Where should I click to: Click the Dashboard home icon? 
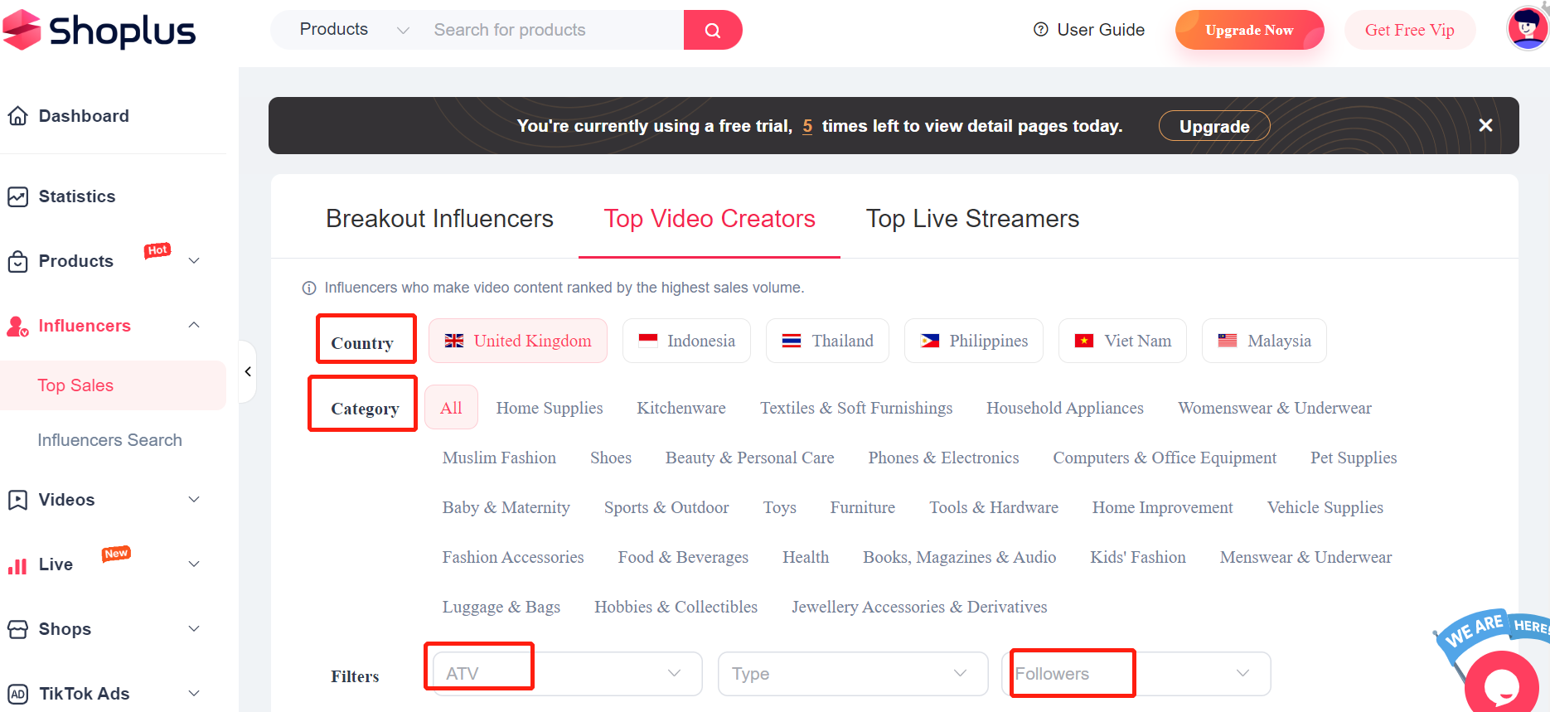(x=17, y=116)
